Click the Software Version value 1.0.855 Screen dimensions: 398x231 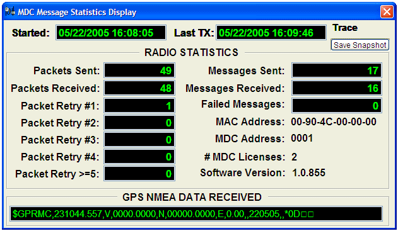[308, 172]
